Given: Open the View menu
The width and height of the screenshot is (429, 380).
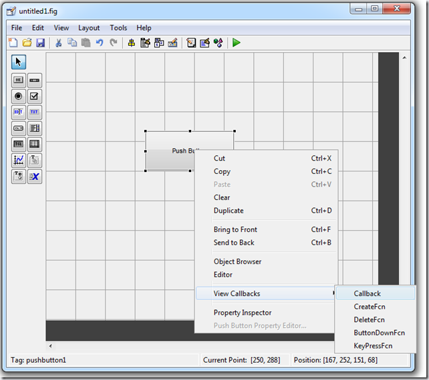Looking at the screenshot, I should click(61, 28).
